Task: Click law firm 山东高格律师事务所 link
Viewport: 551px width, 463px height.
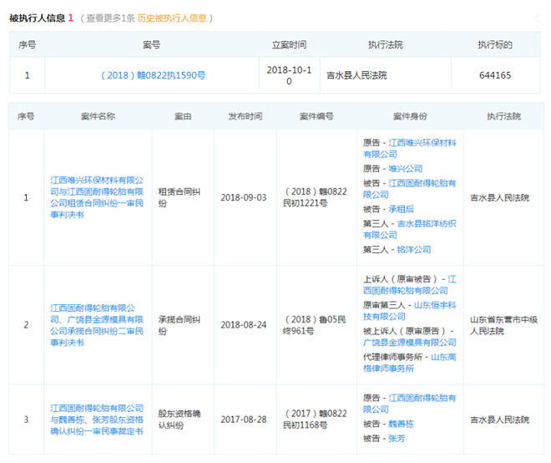Action: point(410,363)
